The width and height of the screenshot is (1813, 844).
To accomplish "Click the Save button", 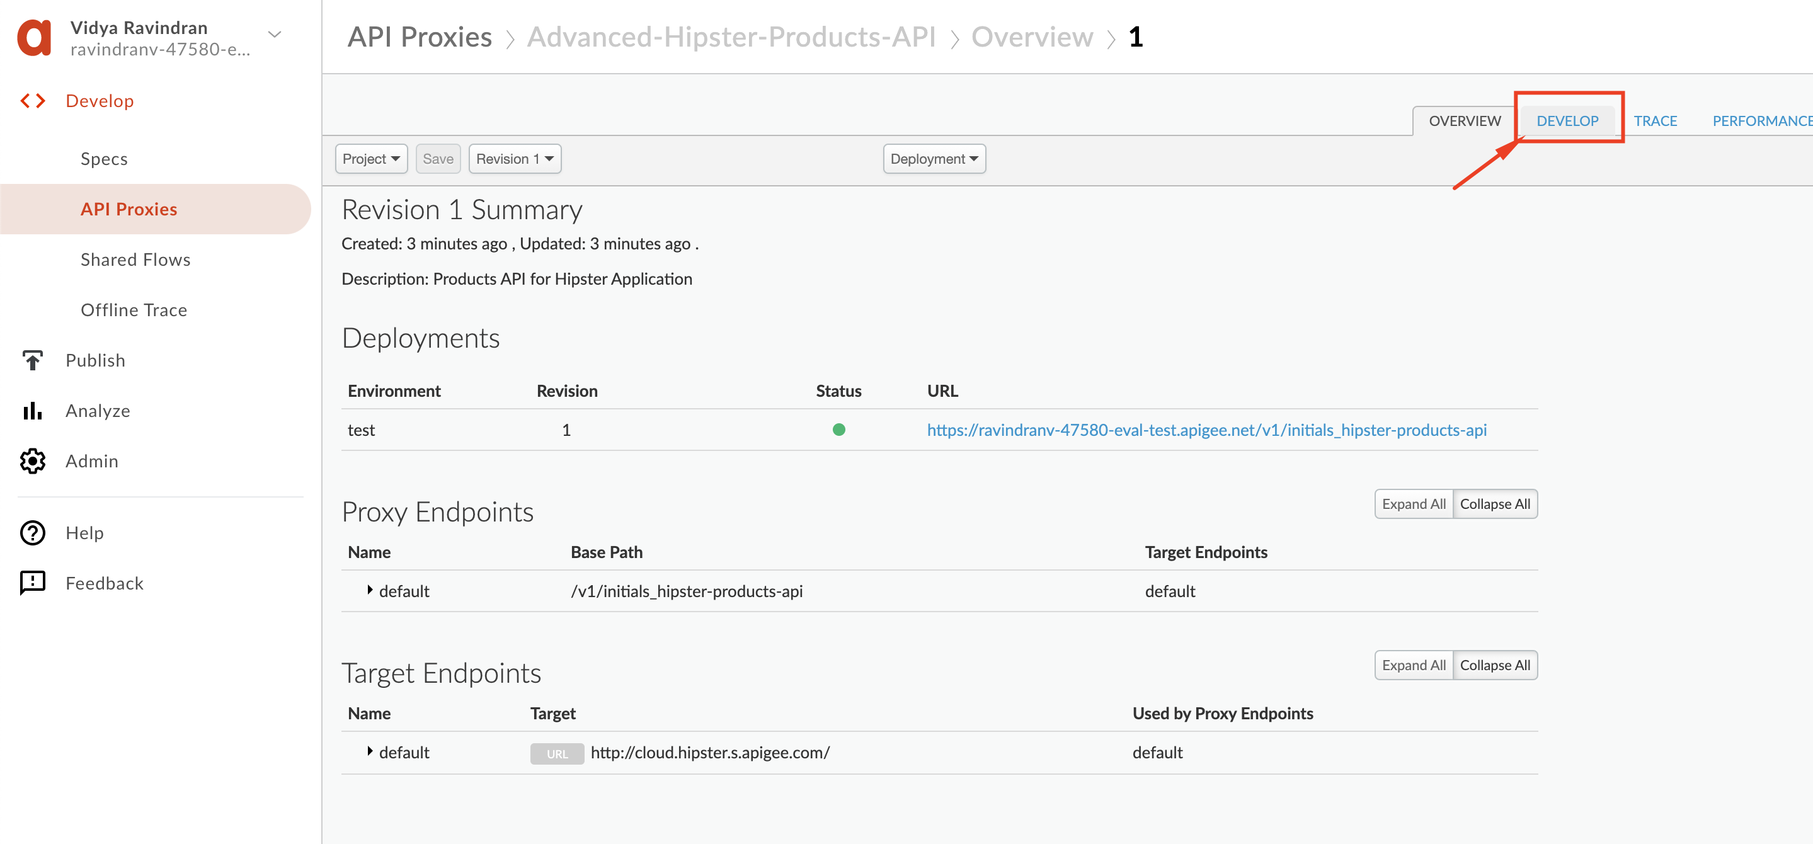I will (438, 158).
